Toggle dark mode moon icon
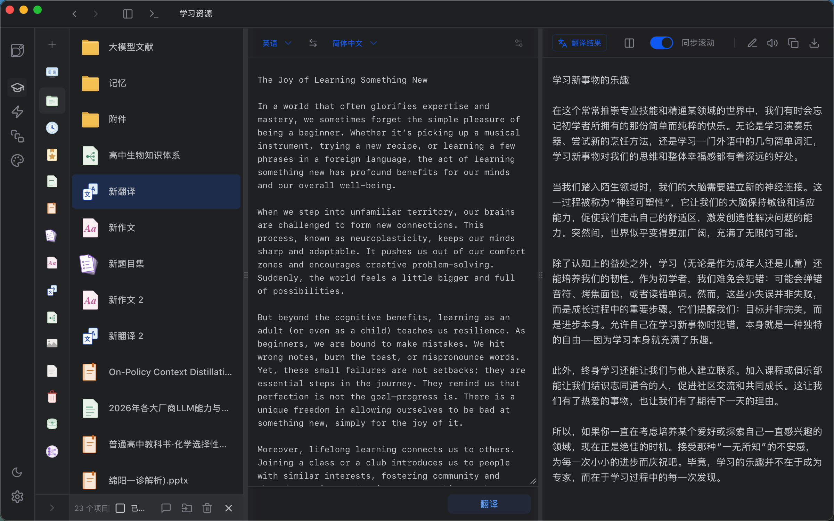The width and height of the screenshot is (834, 521). pyautogui.click(x=17, y=472)
